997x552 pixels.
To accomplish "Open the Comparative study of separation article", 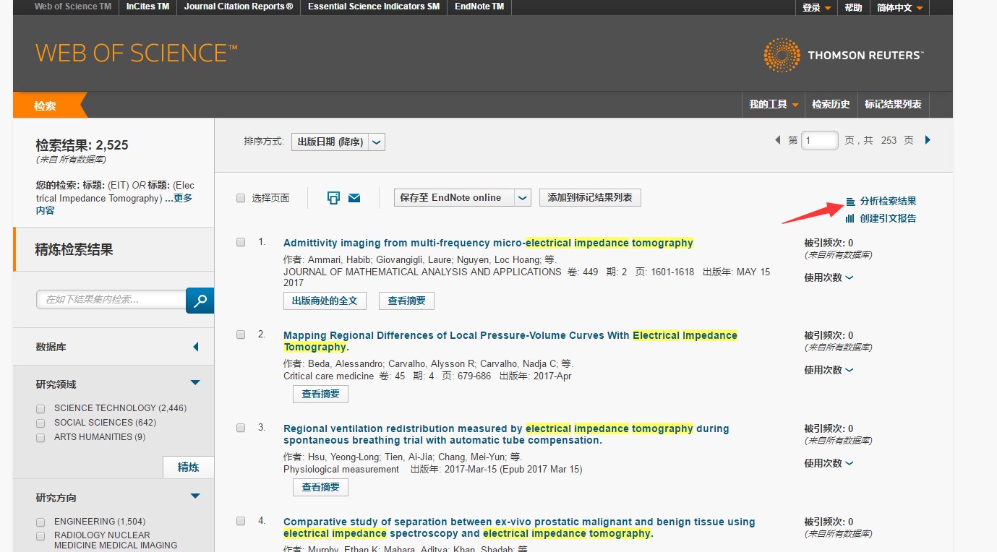I will [519, 527].
